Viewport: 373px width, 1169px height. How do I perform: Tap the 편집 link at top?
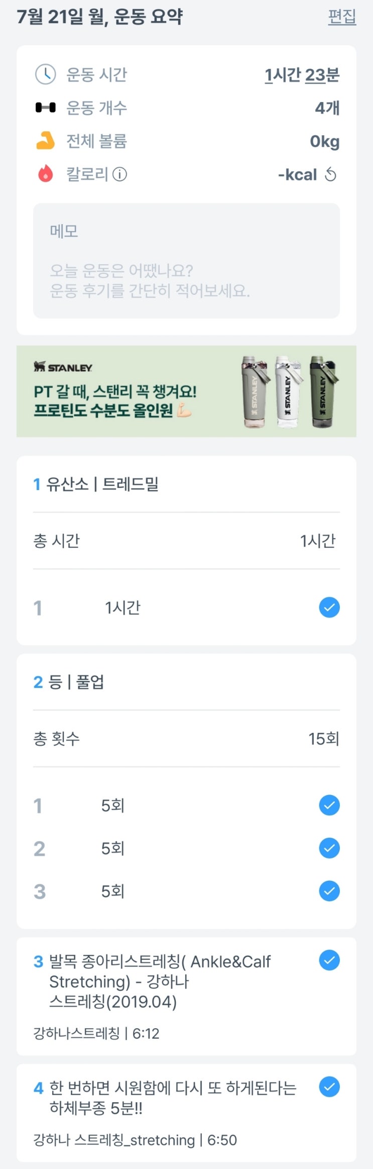(342, 17)
